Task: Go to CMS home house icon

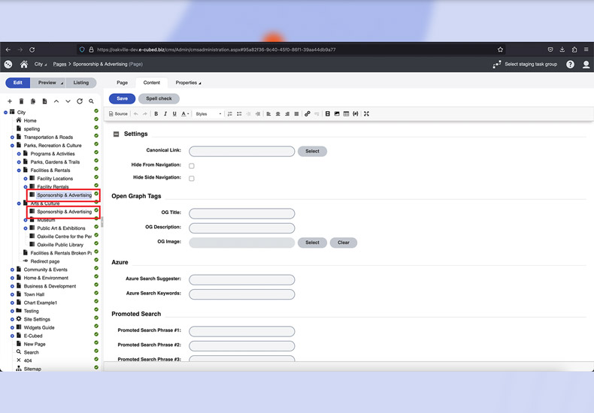Action: point(24,65)
